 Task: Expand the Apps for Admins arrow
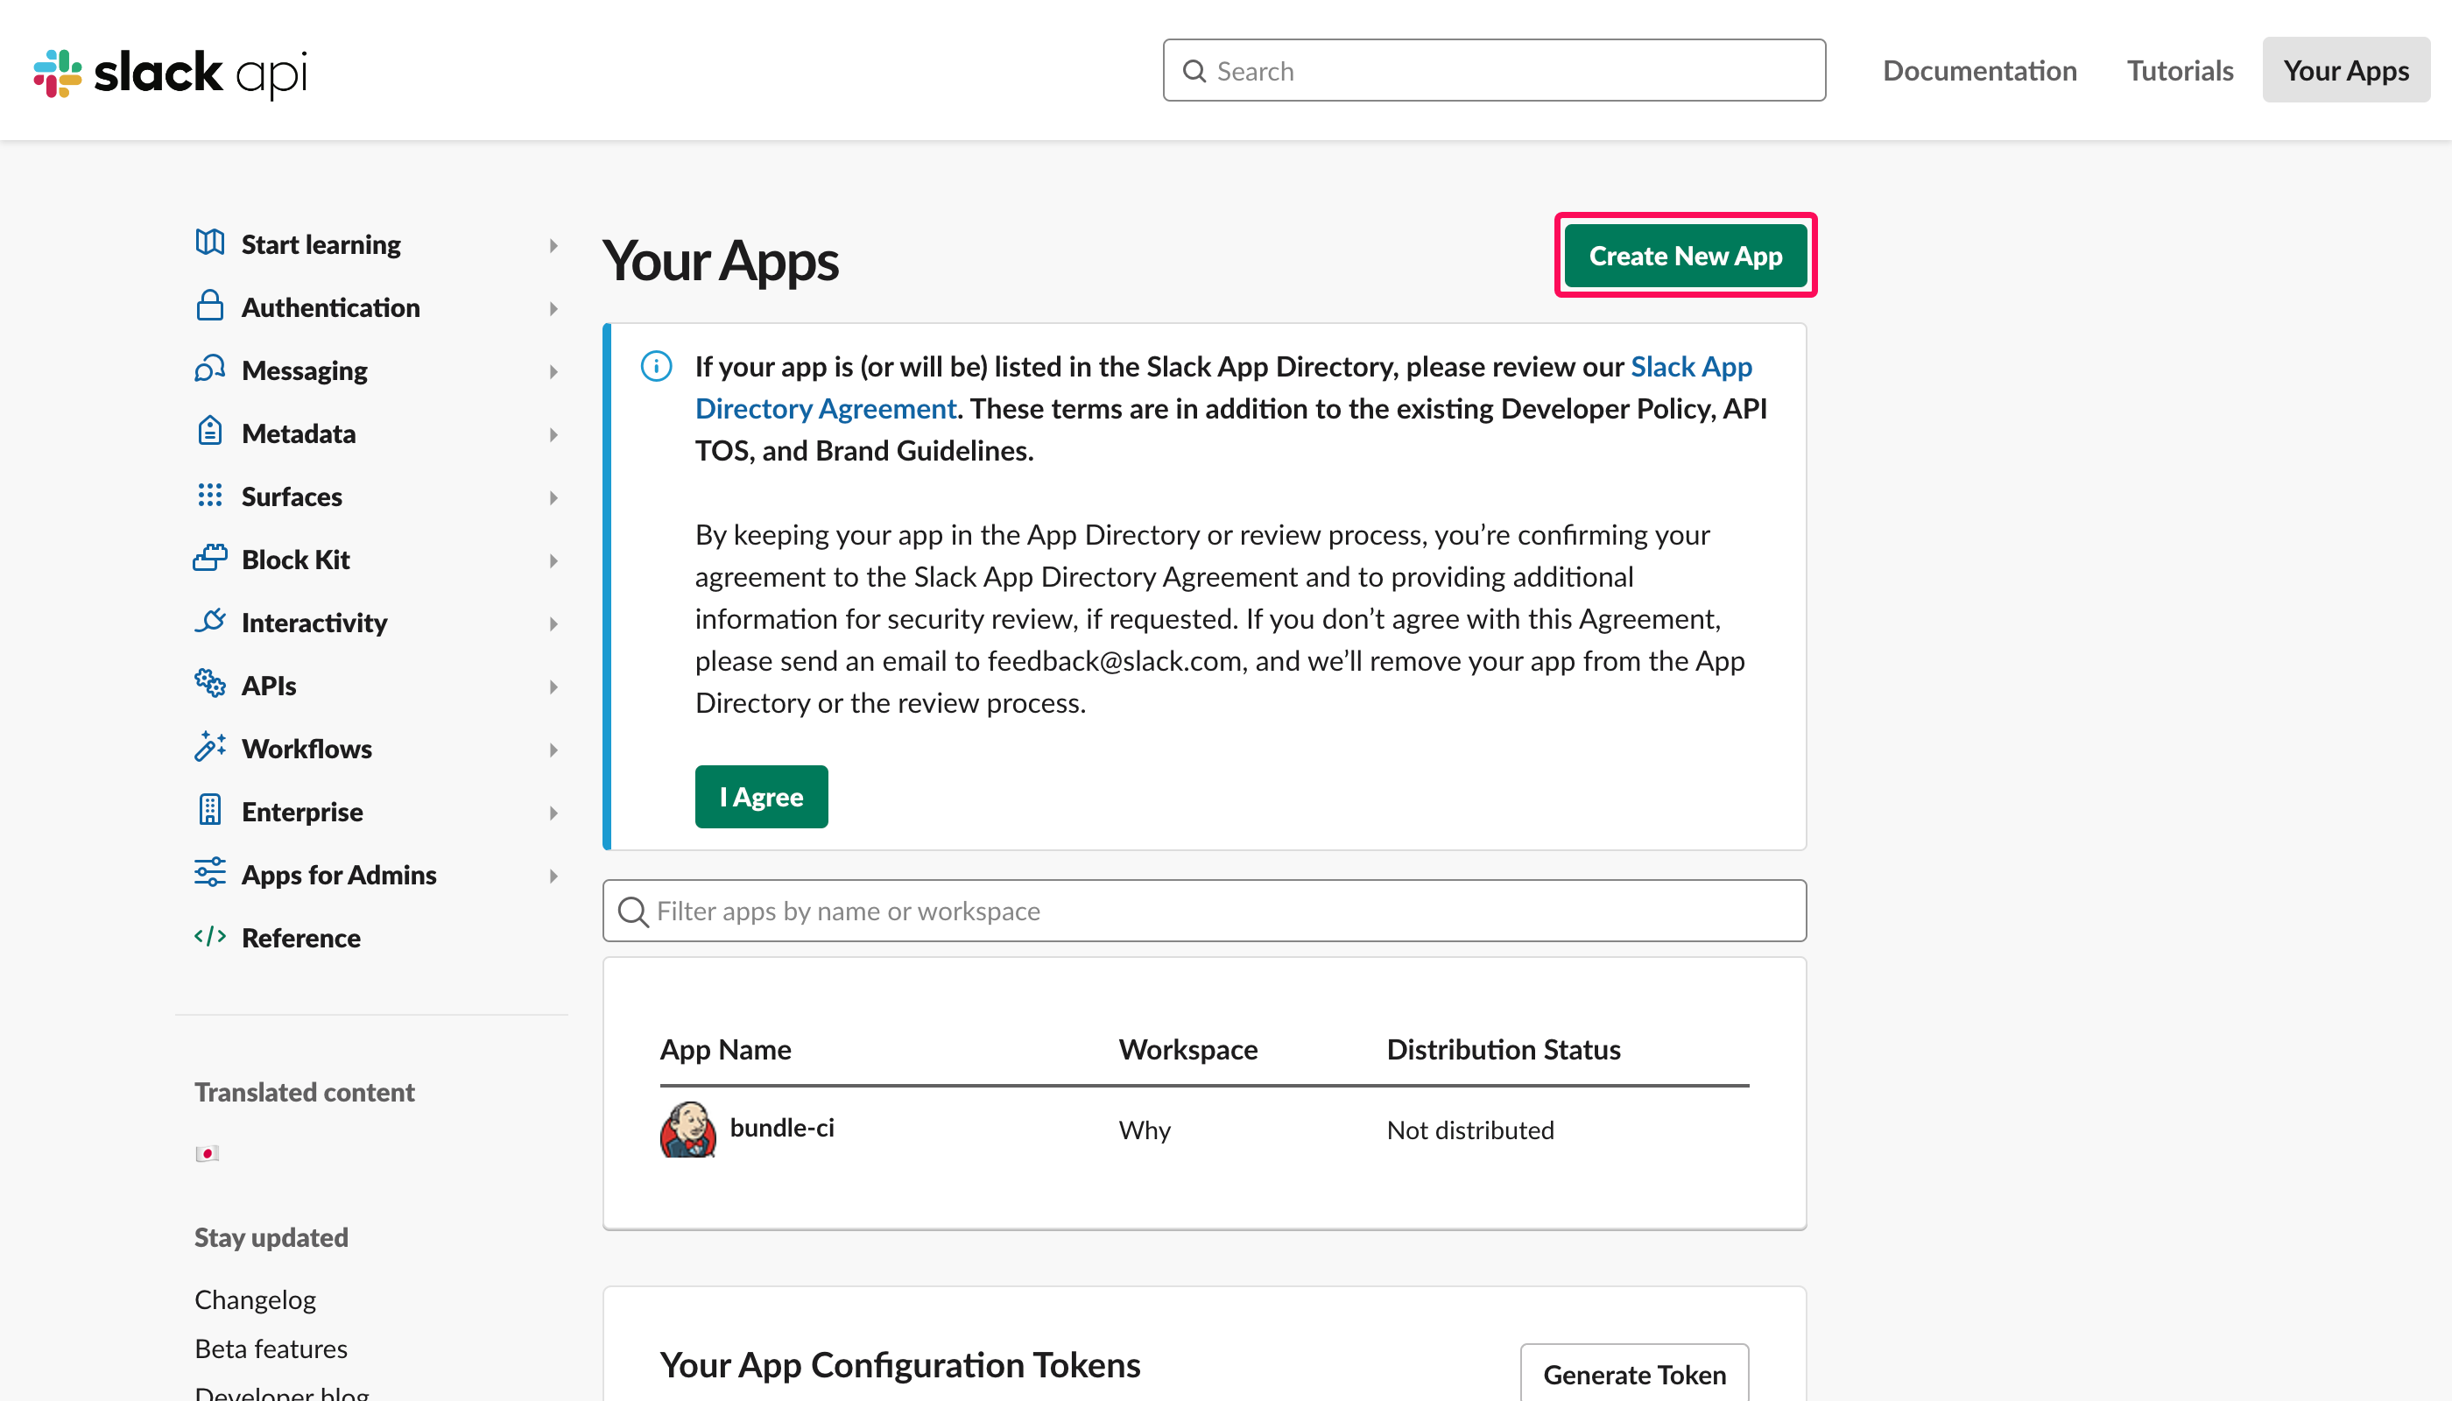(x=553, y=876)
